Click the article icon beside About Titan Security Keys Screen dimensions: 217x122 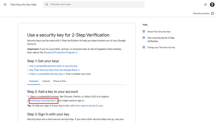(x=144, y=32)
